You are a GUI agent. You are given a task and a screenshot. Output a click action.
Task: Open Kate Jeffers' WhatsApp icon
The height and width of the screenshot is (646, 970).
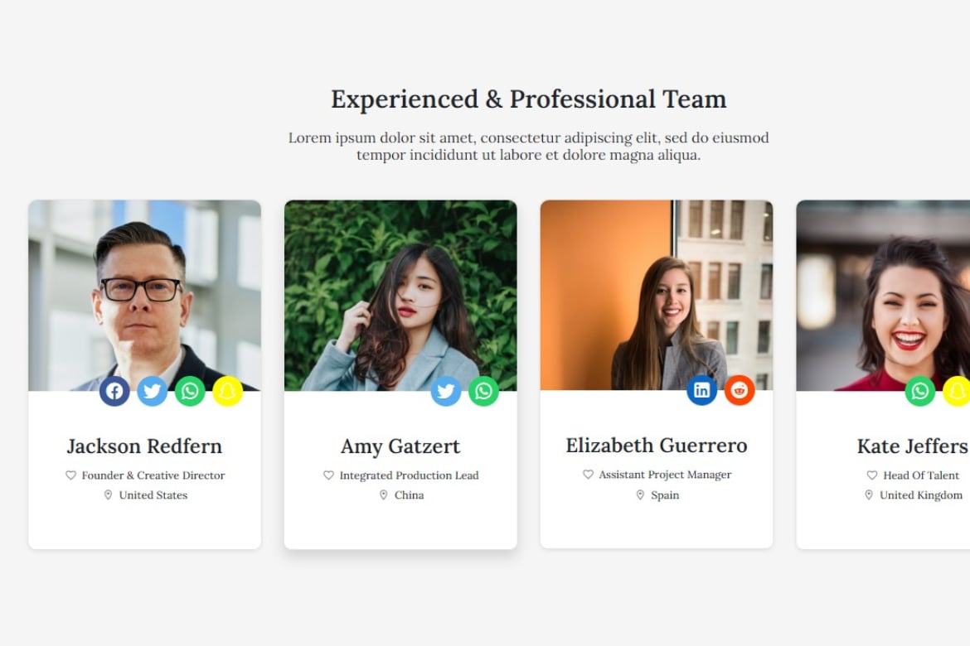click(920, 391)
